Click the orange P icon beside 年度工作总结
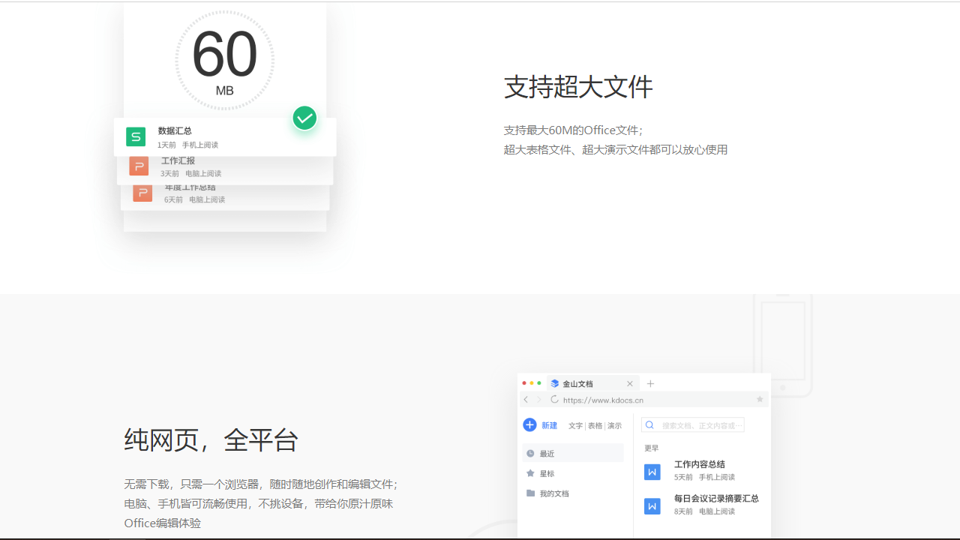Screen dimensions: 960x540 [x=142, y=193]
